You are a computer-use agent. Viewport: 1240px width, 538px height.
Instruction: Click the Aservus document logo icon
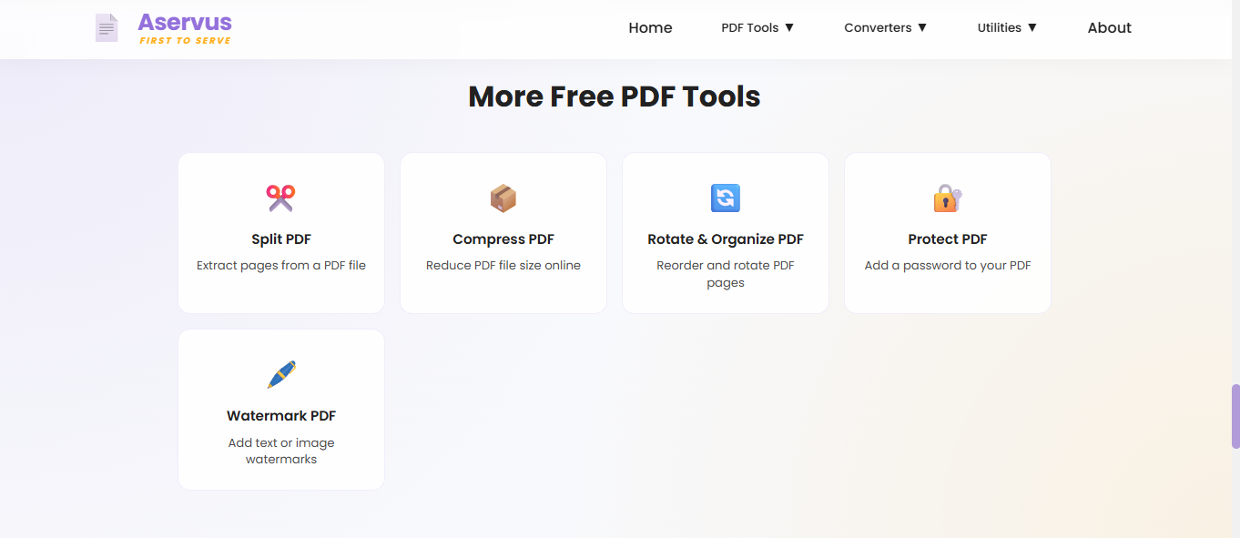107,27
